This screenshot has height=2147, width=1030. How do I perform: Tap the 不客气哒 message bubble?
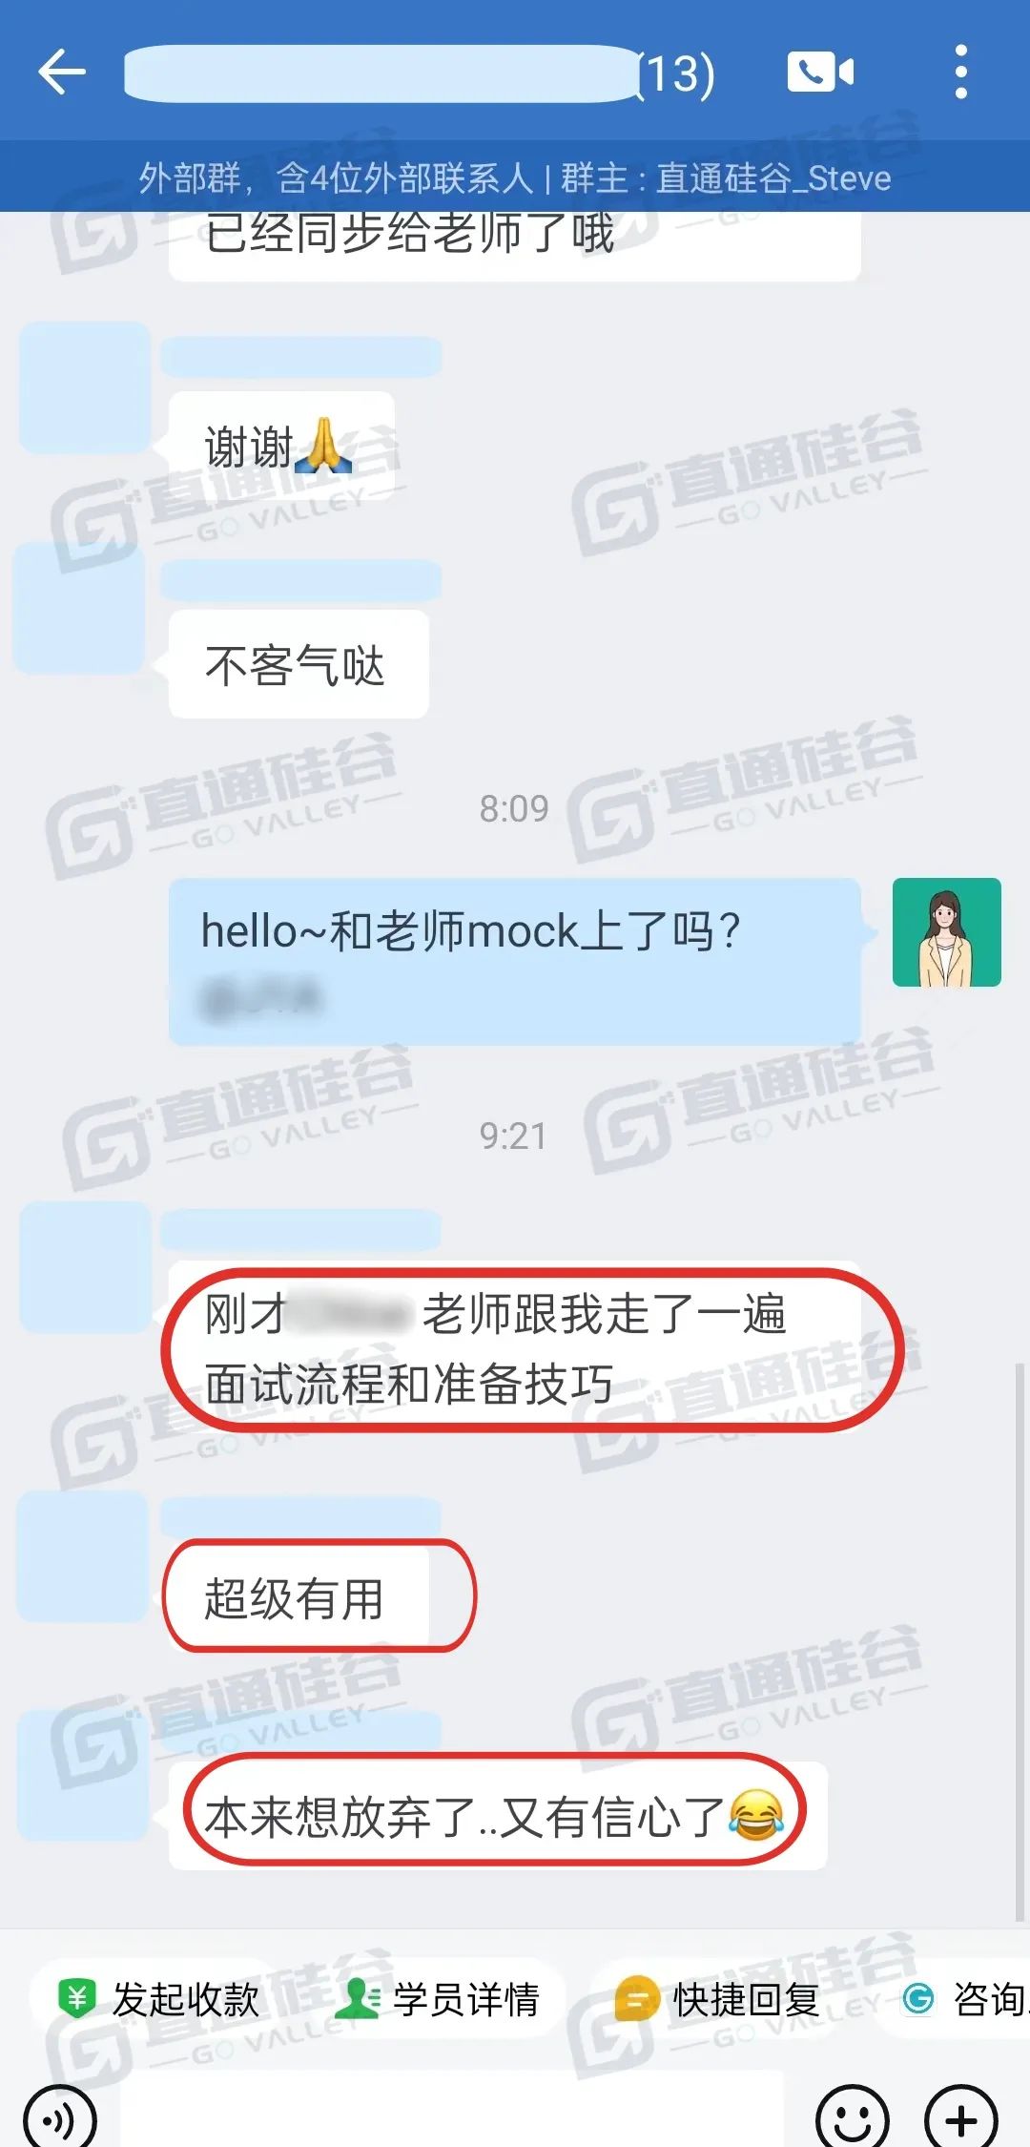[299, 664]
